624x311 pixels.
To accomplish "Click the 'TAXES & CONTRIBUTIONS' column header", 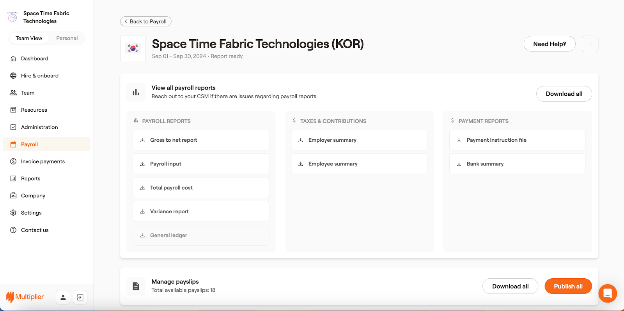I will (x=333, y=121).
